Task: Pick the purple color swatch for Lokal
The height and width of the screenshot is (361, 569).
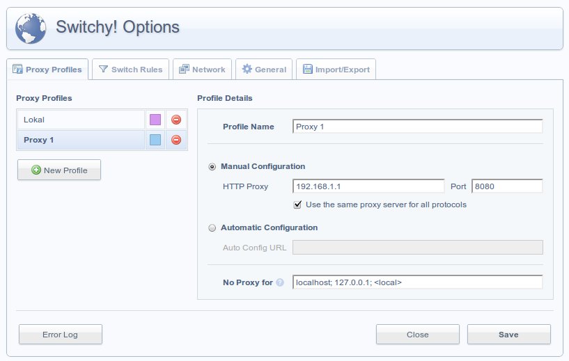Action: (155, 120)
